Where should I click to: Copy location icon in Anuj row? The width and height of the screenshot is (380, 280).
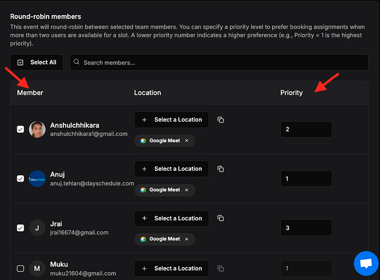pyautogui.click(x=220, y=169)
